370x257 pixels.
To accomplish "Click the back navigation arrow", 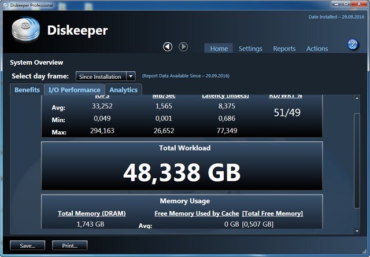I will click(x=168, y=47).
